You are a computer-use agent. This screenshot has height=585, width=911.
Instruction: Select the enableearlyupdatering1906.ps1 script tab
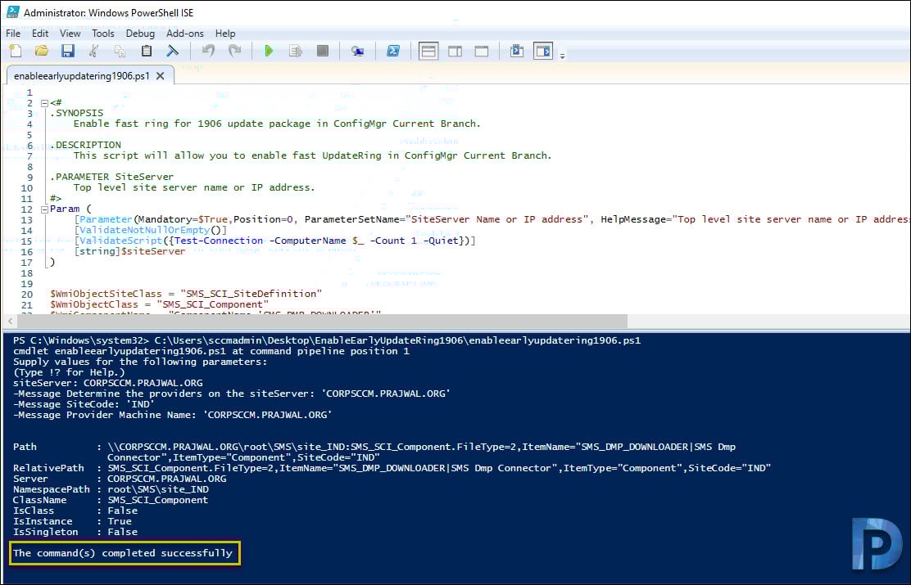tap(82, 76)
